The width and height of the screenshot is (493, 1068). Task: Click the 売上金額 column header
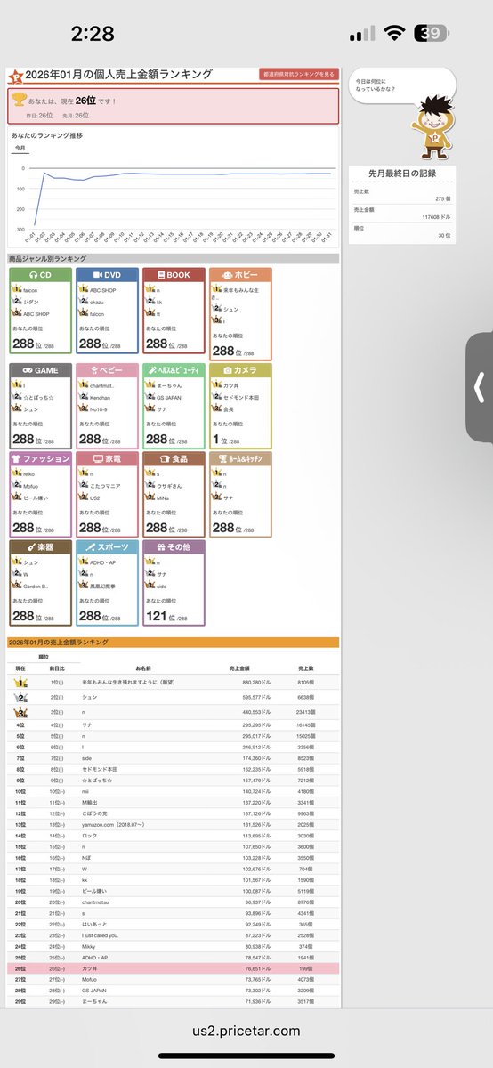[x=239, y=667]
